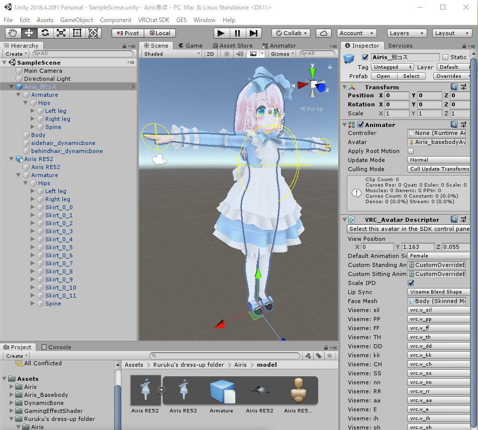The width and height of the screenshot is (478, 430).
Task: Switch to the Console tab
Action: pyautogui.click(x=56, y=347)
